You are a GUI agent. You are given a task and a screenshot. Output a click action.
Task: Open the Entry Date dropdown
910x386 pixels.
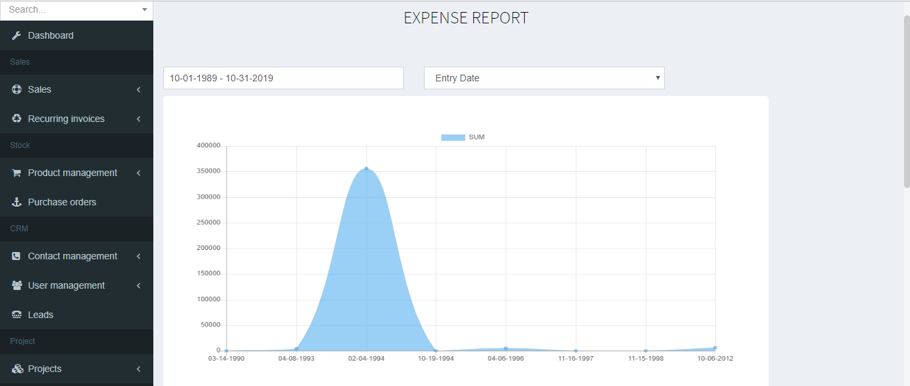(544, 78)
